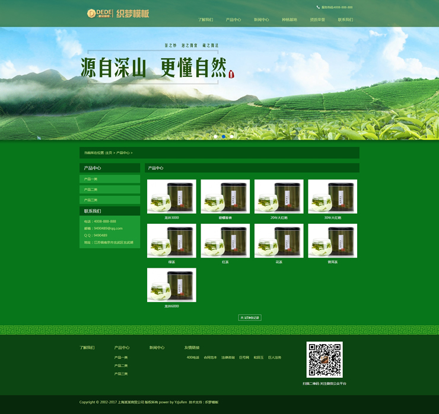Click the phone icon beside the service hotline
The height and width of the screenshot is (414, 439).
click(x=318, y=7)
